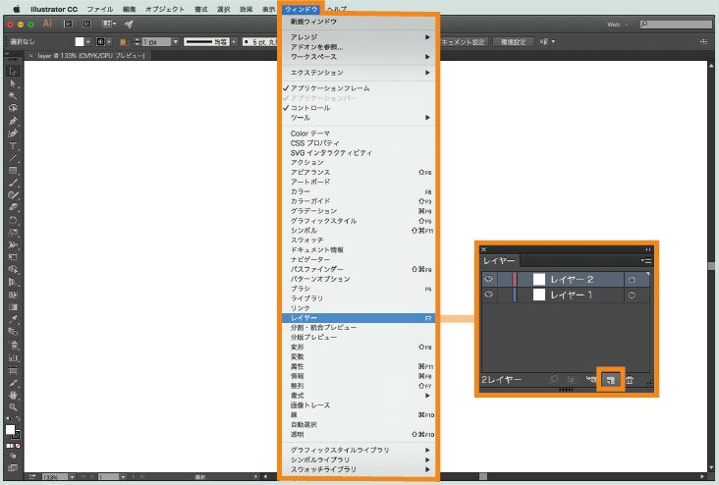
Task: Hide レイヤー 2 with its eye icon
Action: click(489, 279)
